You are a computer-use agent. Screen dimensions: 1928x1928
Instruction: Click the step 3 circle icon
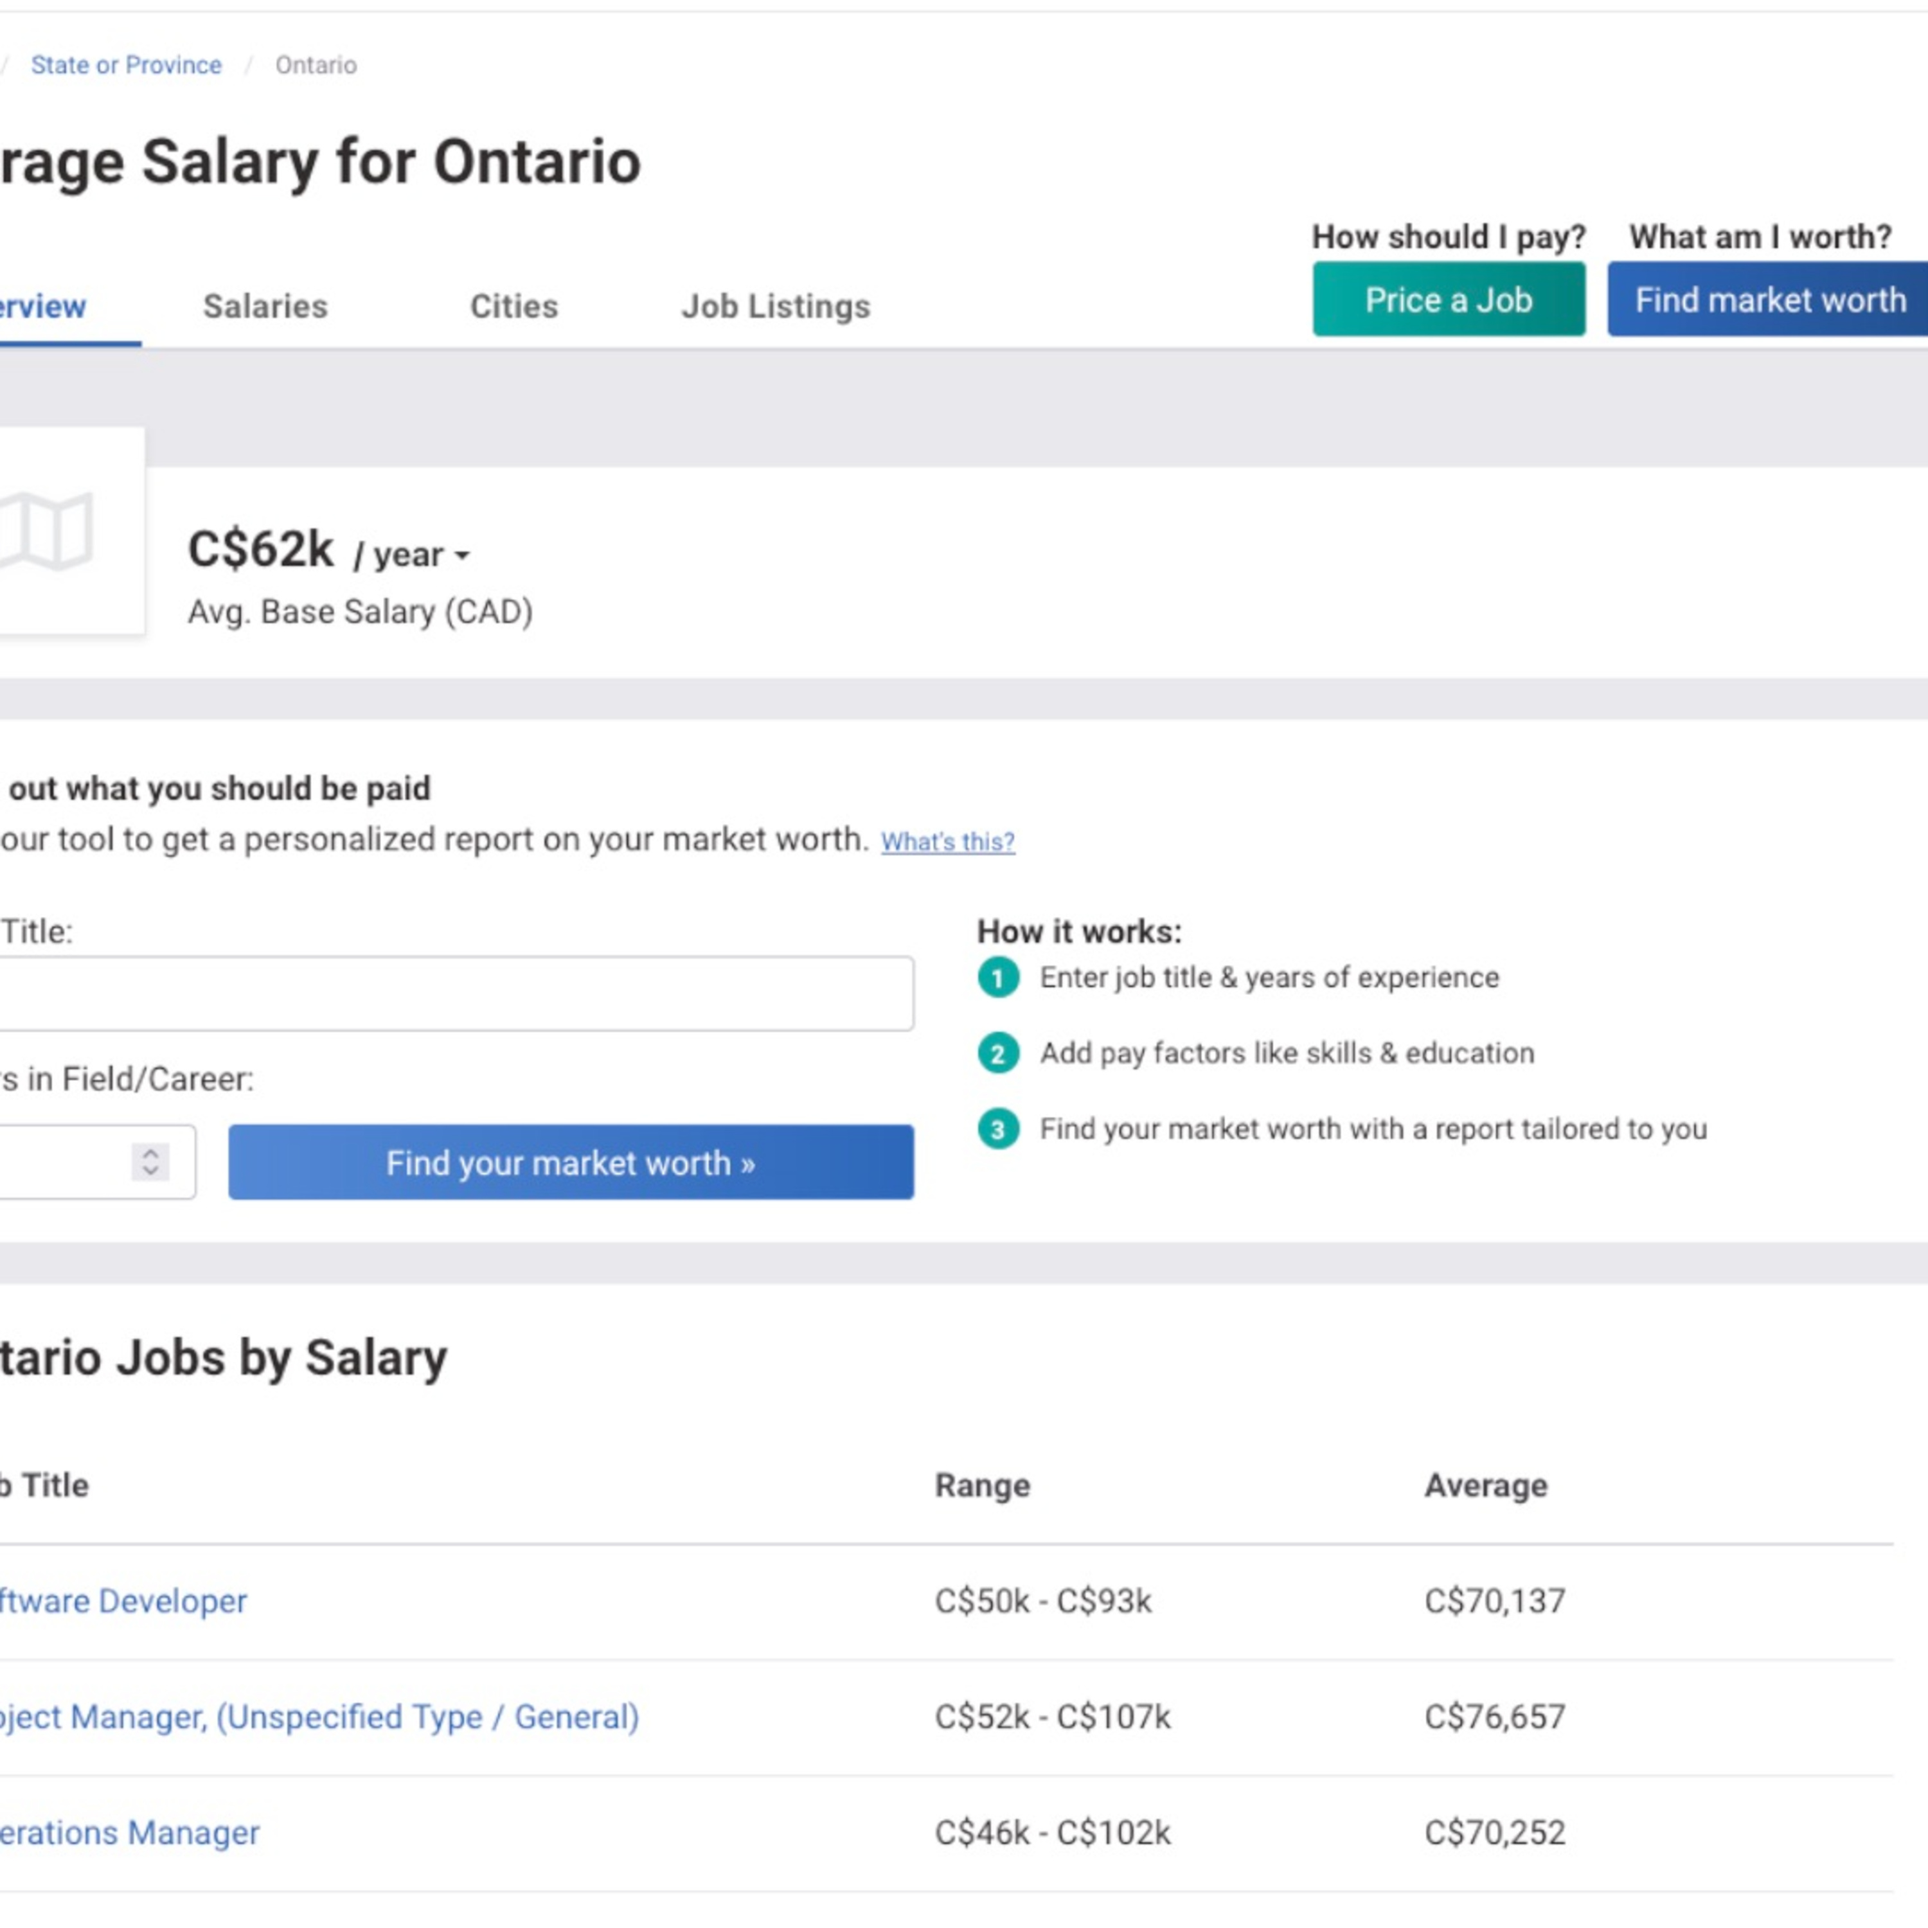(x=998, y=1129)
